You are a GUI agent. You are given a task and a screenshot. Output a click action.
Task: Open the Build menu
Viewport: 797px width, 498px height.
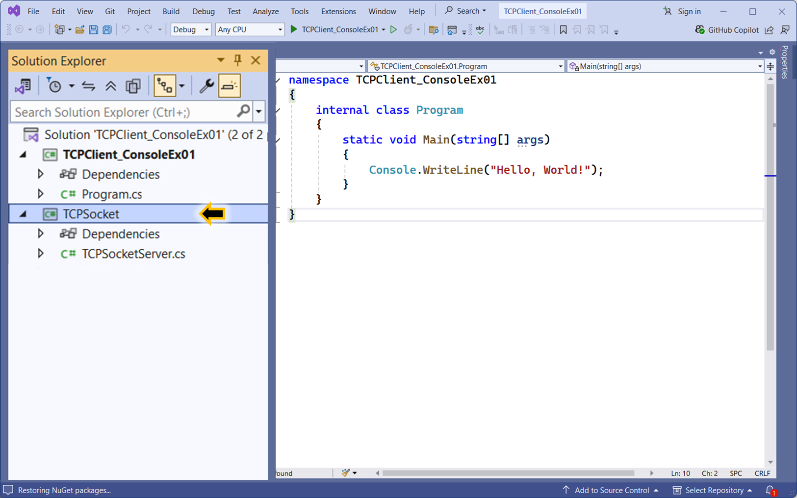[x=171, y=11]
